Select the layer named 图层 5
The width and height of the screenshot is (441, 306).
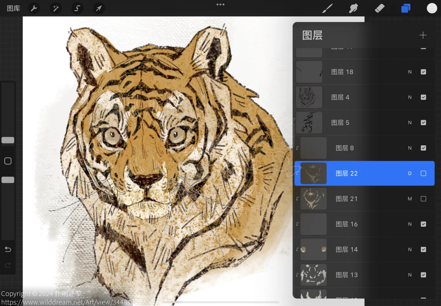[340, 123]
